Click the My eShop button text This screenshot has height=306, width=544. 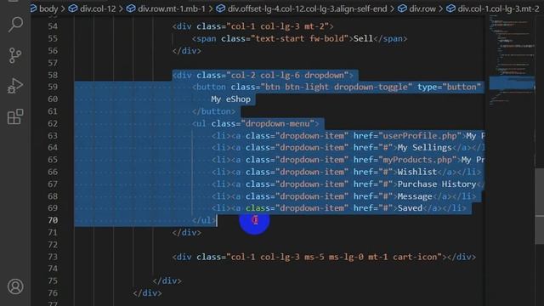230,99
